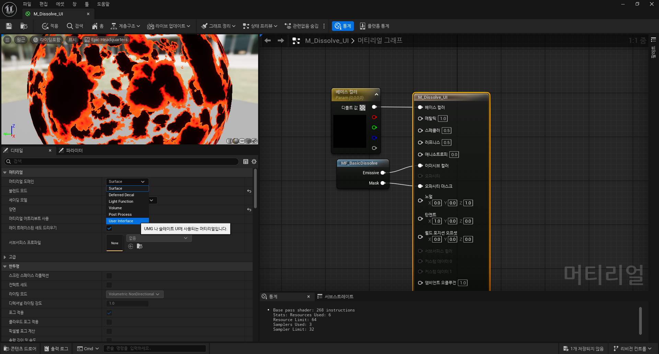Open the 상태 프리뷰 dropdown
Screen dimensions: 659x354
pyautogui.click(x=260, y=26)
